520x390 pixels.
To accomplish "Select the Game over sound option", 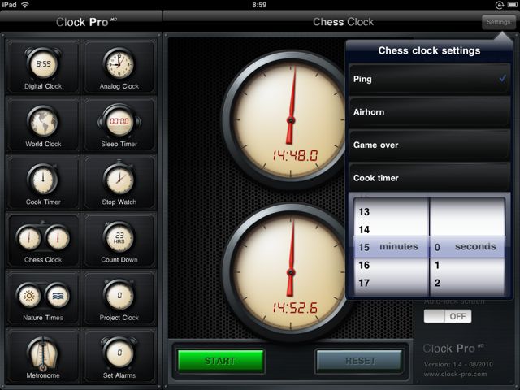I will pos(430,145).
